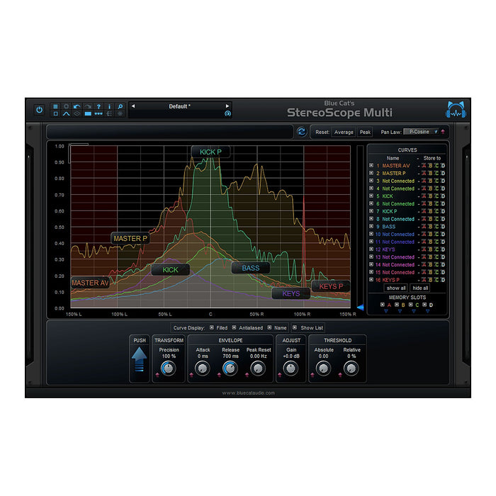Screen dimensions: 496x496
Task: Toggle visibility of curve 12 KEYS
Action: click(371, 249)
